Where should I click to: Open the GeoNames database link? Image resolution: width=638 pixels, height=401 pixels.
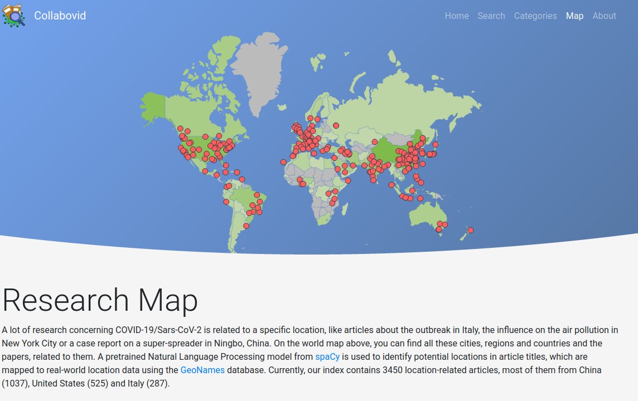point(202,370)
